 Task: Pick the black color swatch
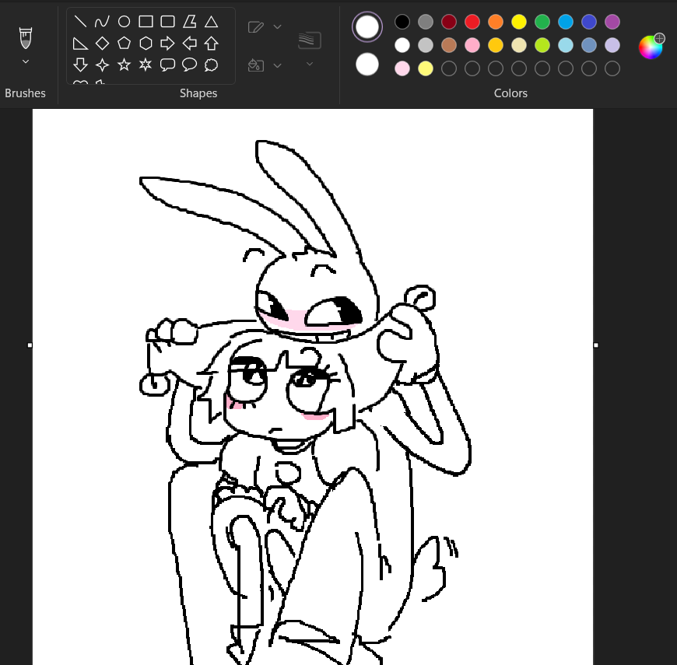click(402, 22)
